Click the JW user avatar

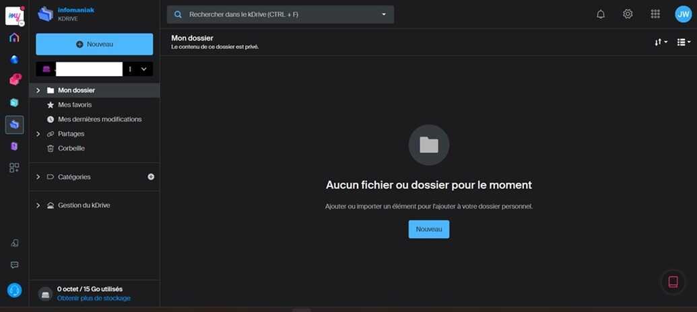coord(683,14)
